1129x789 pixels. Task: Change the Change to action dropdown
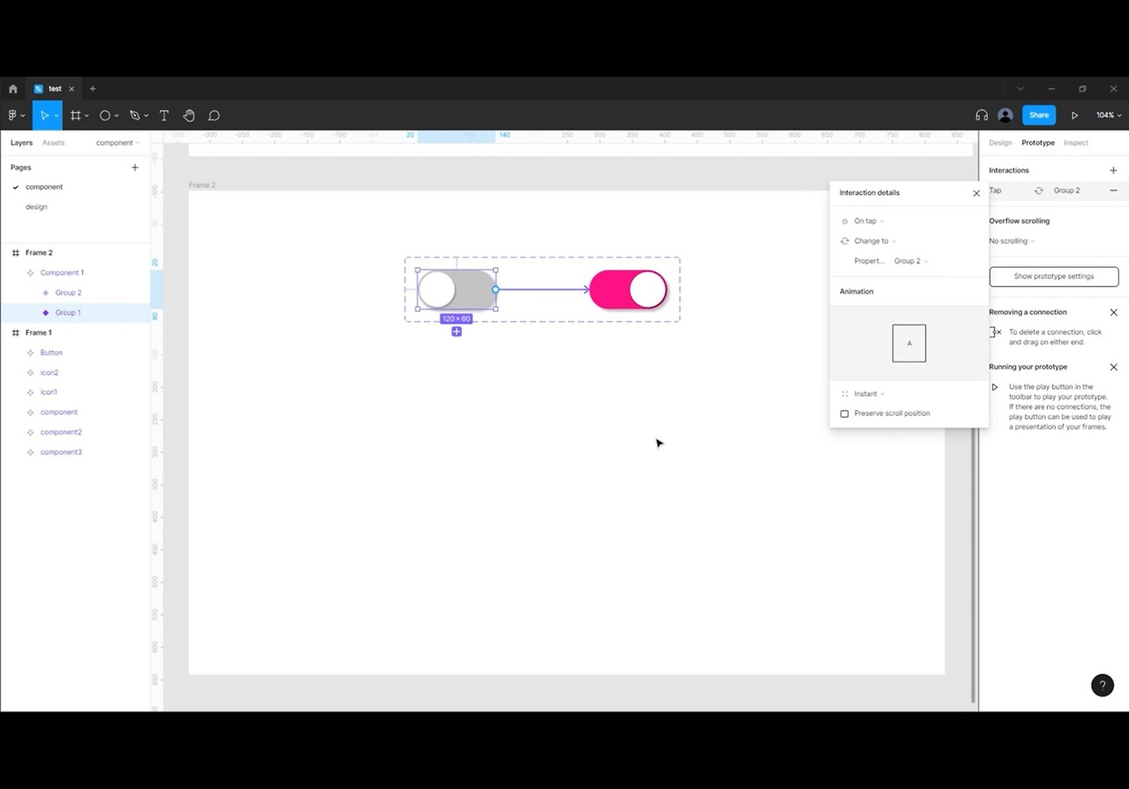click(874, 241)
